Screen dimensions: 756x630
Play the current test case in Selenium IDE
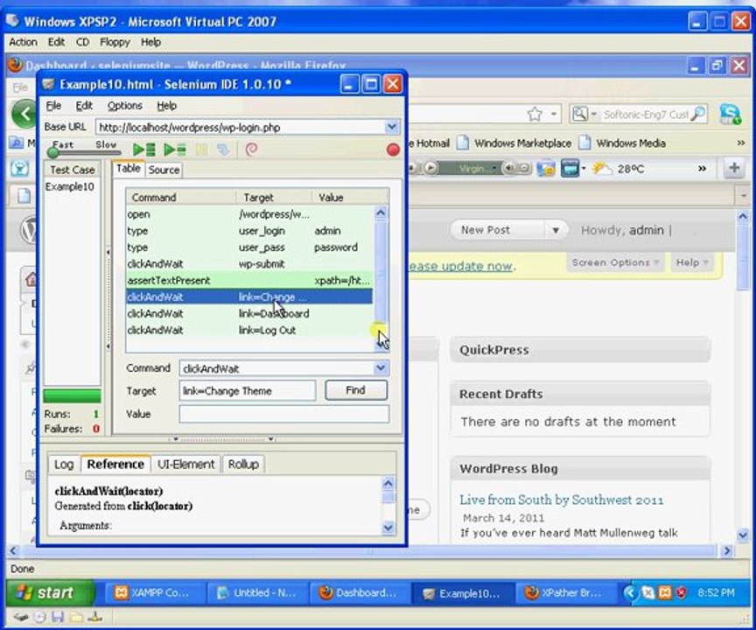174,150
